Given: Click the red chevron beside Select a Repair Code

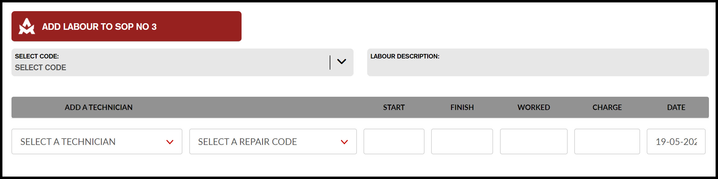Looking at the screenshot, I should point(345,142).
